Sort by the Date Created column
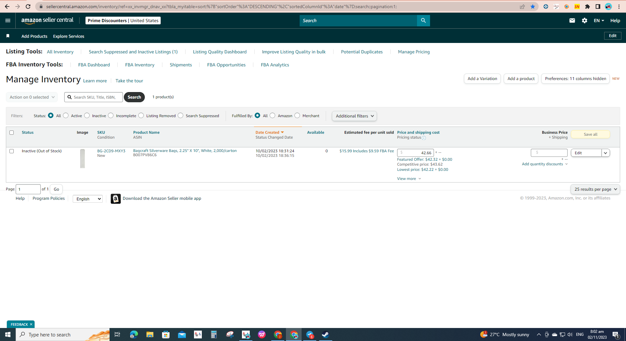This screenshot has width=626, height=341. click(270, 132)
